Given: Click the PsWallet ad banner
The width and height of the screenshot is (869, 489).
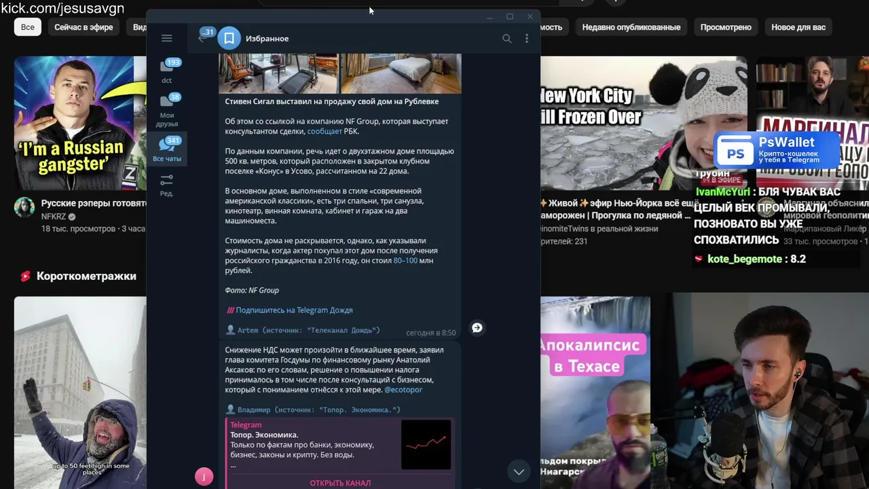Looking at the screenshot, I should [777, 150].
